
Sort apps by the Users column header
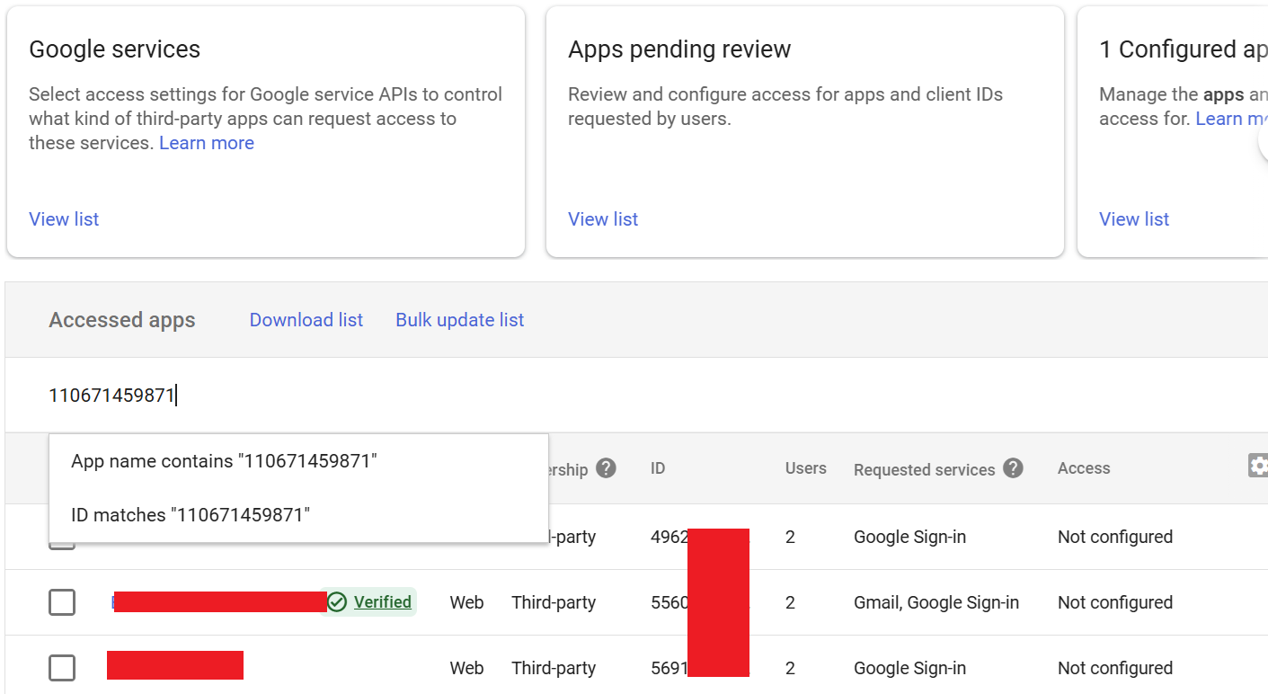click(805, 467)
